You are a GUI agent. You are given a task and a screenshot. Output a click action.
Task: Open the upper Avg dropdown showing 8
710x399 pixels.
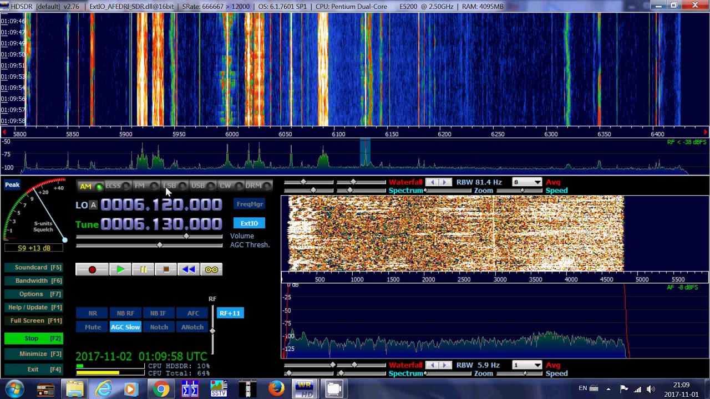coord(527,182)
